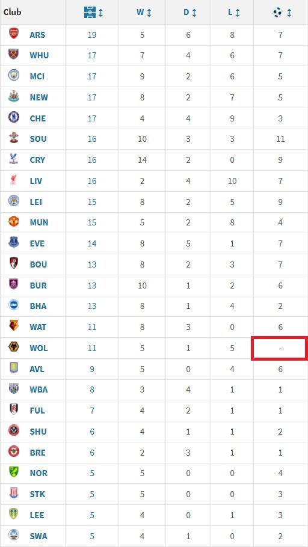The image size is (308, 547).
Task: Click the Watford crest icon
Action: 14,326
